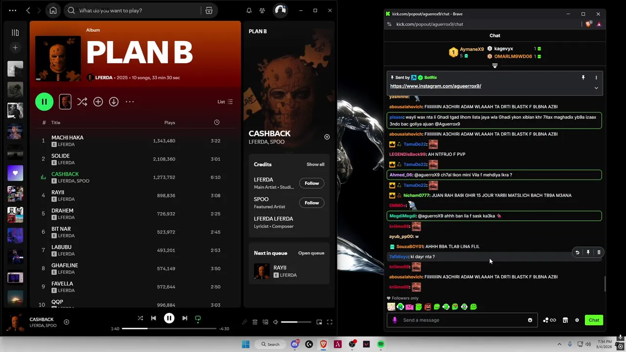Screen dimensions: 626x352
Task: Pin the hovered chat message
Action: click(588, 252)
